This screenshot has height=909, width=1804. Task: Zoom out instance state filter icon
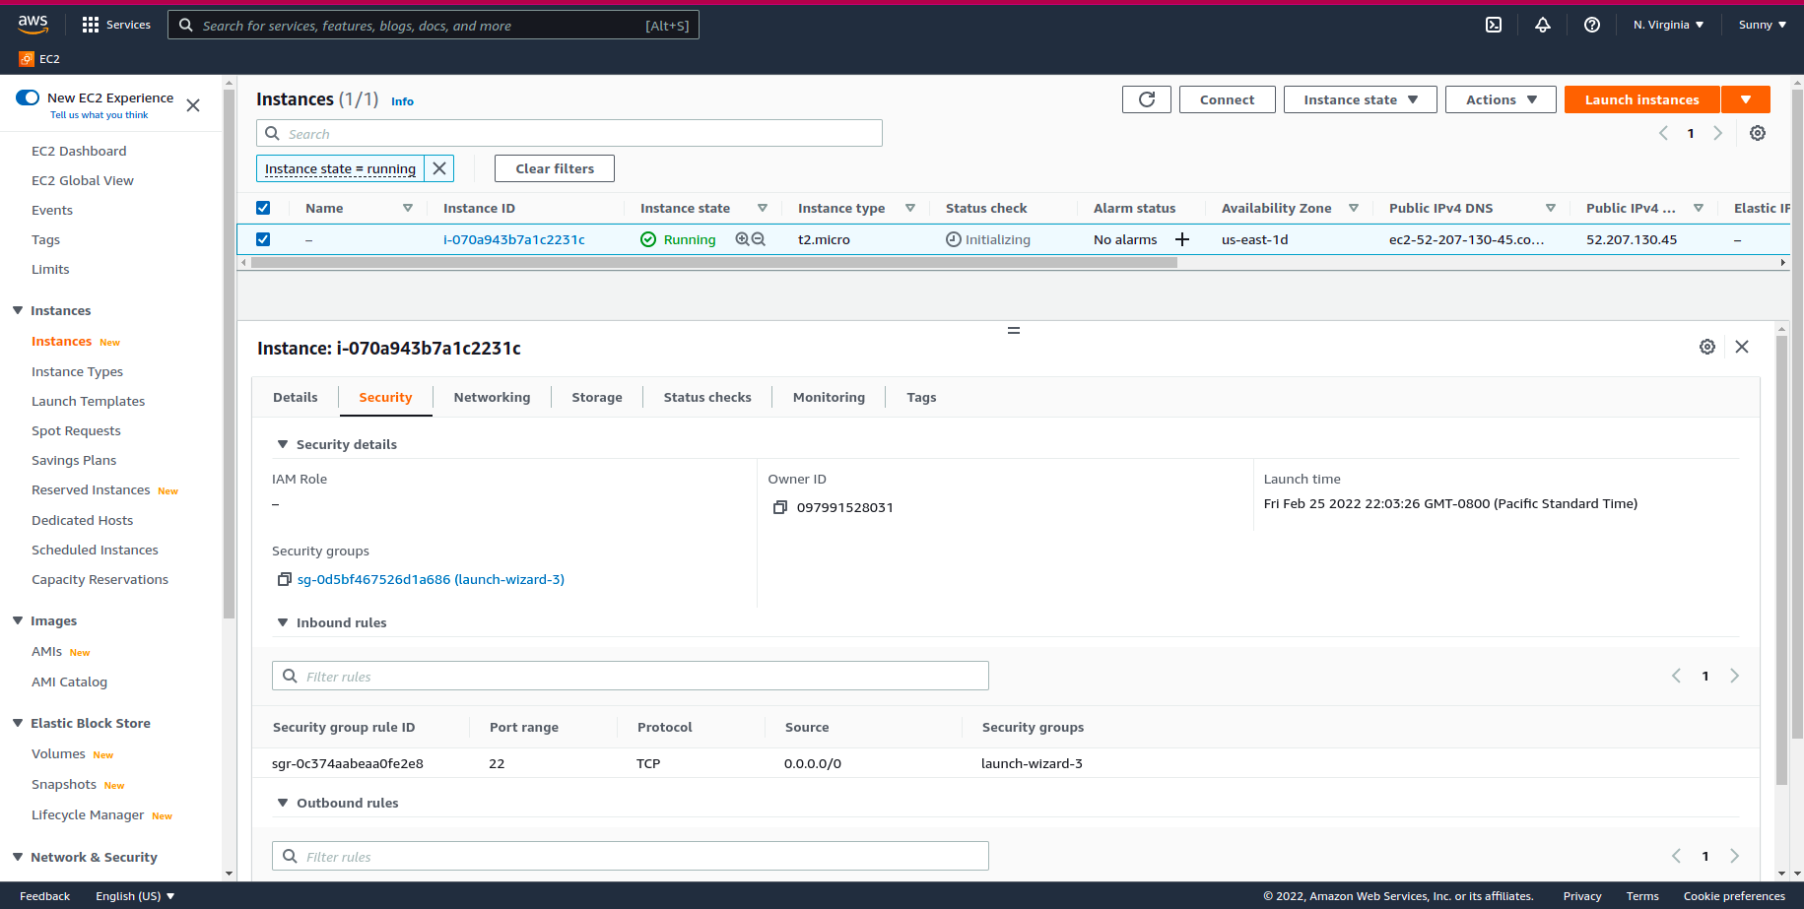click(x=758, y=239)
